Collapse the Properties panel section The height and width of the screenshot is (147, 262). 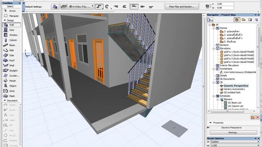click(x=210, y=122)
